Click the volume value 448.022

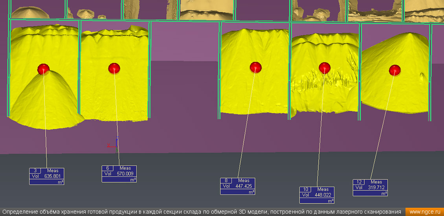(323, 195)
